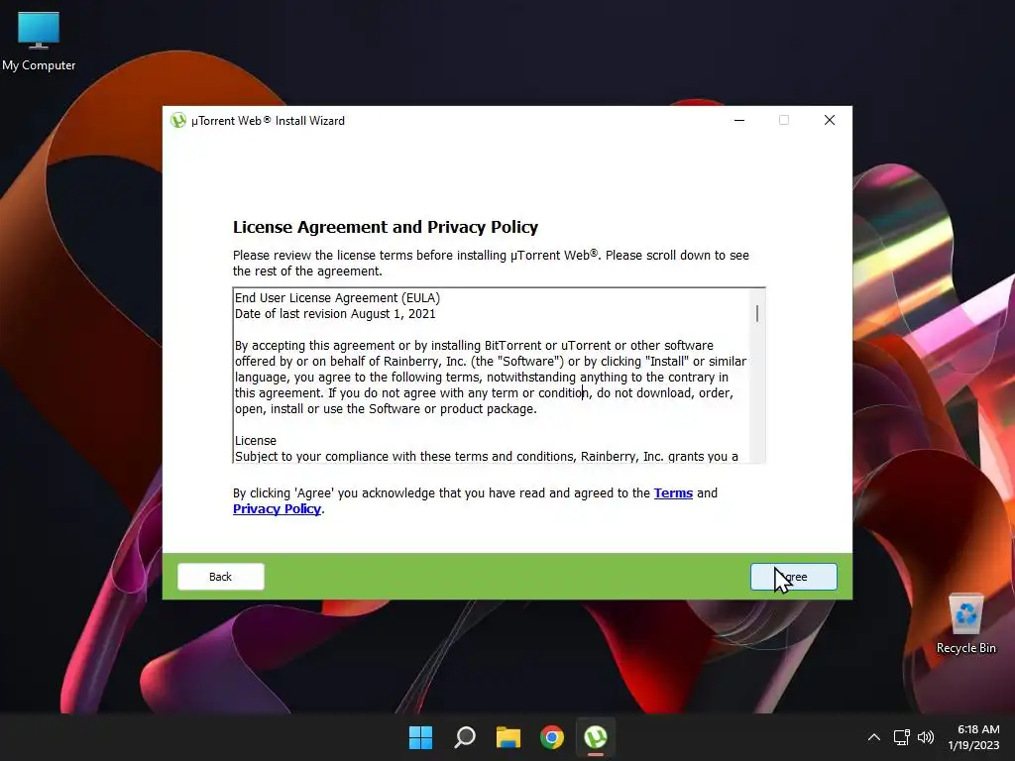Screen dimensions: 1015x761
Task: Go back using the Back button
Action: (221, 577)
